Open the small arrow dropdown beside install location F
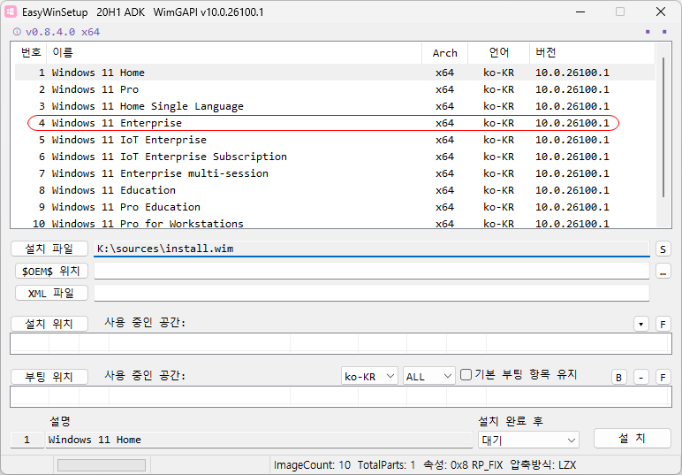The image size is (682, 475). point(641,324)
